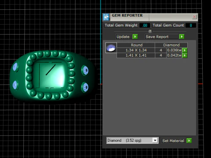The image size is (211, 158).
Task: Click the 0.042tw weight value
Action: click(174, 55)
